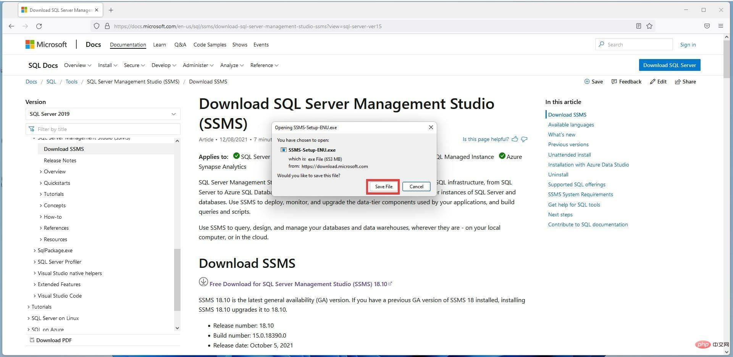Click Free Download for SSMS 18.10 link
The image size is (733, 357).
(x=298, y=284)
